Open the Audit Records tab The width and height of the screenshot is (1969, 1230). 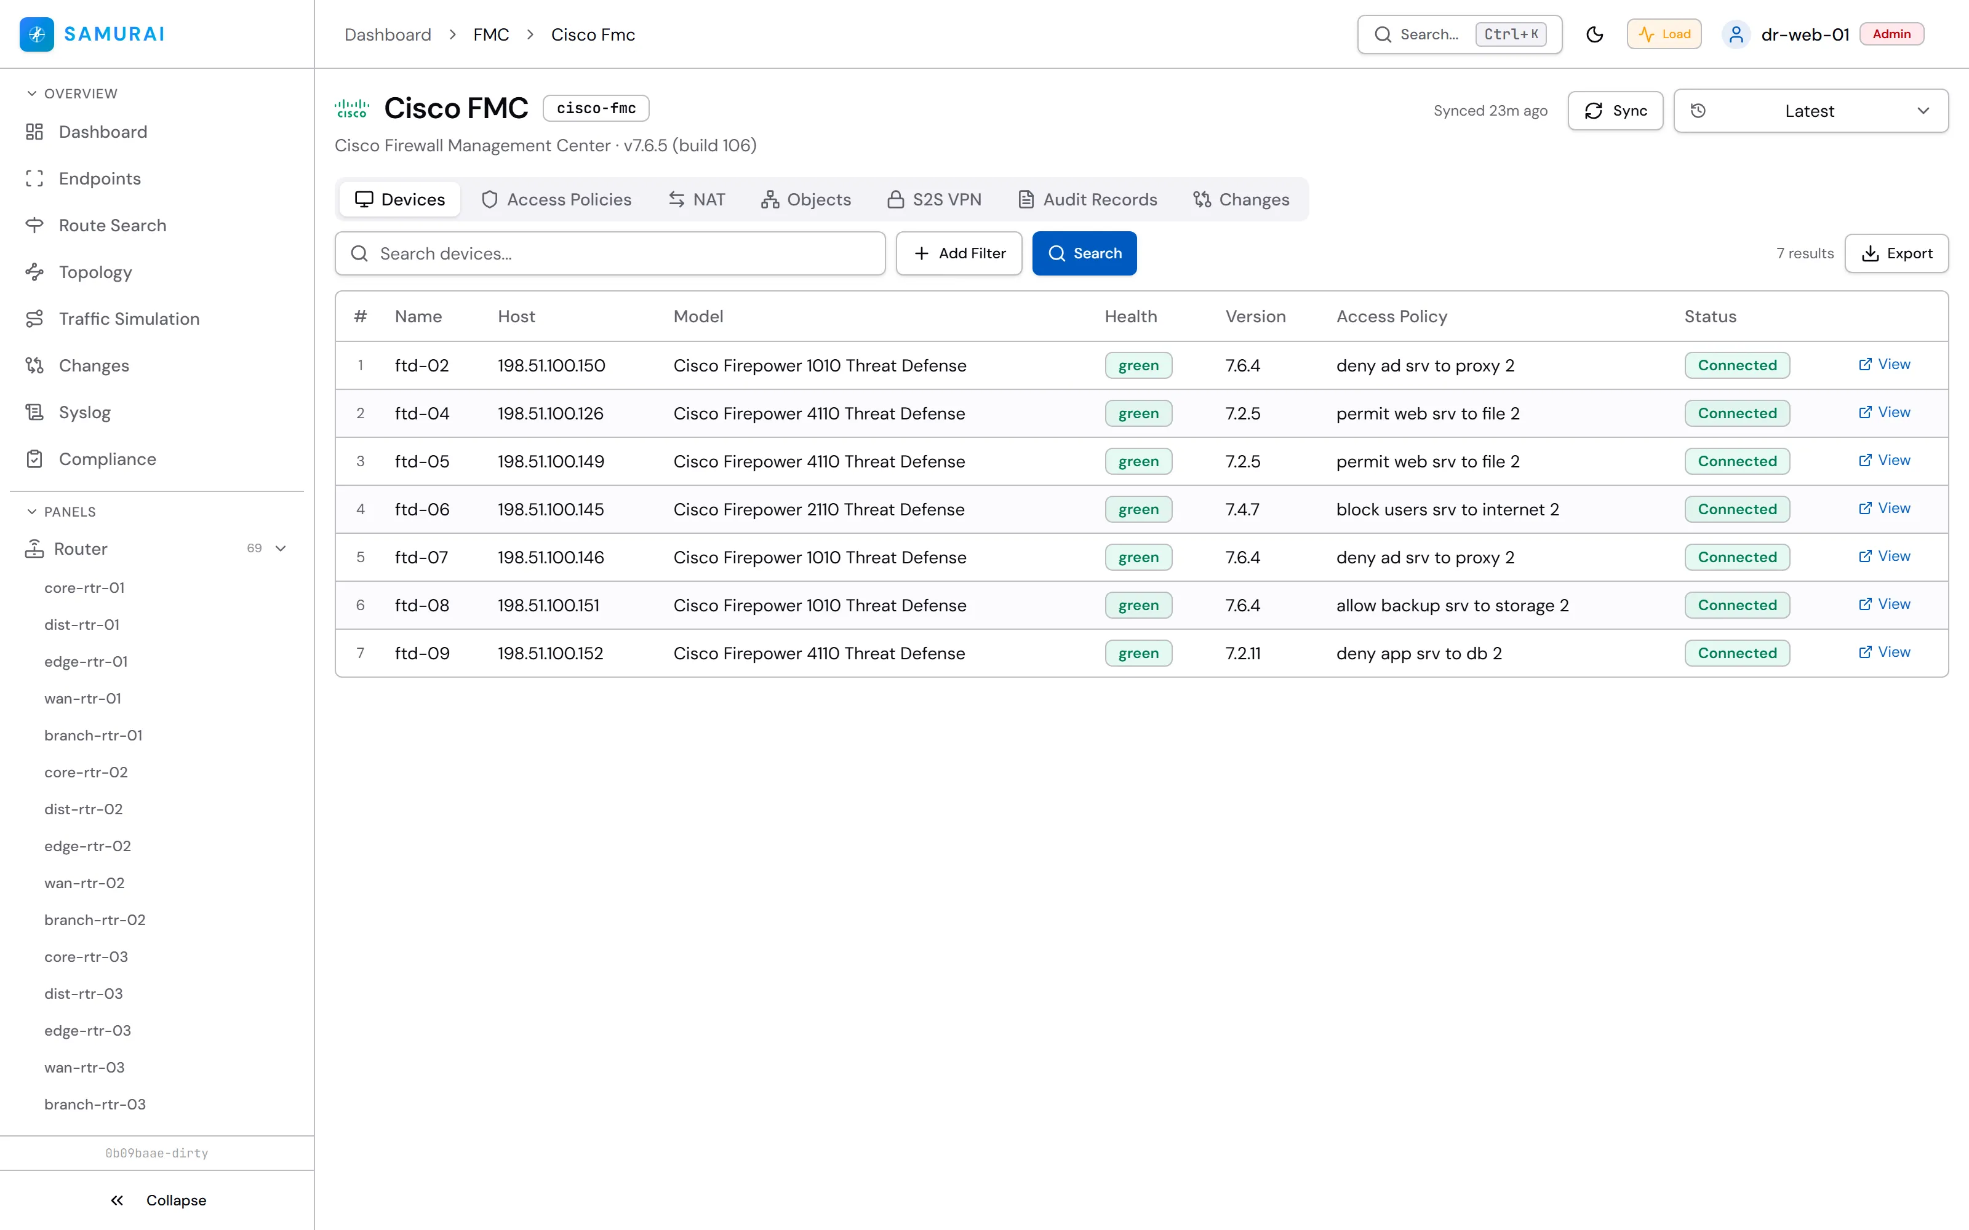click(1087, 199)
